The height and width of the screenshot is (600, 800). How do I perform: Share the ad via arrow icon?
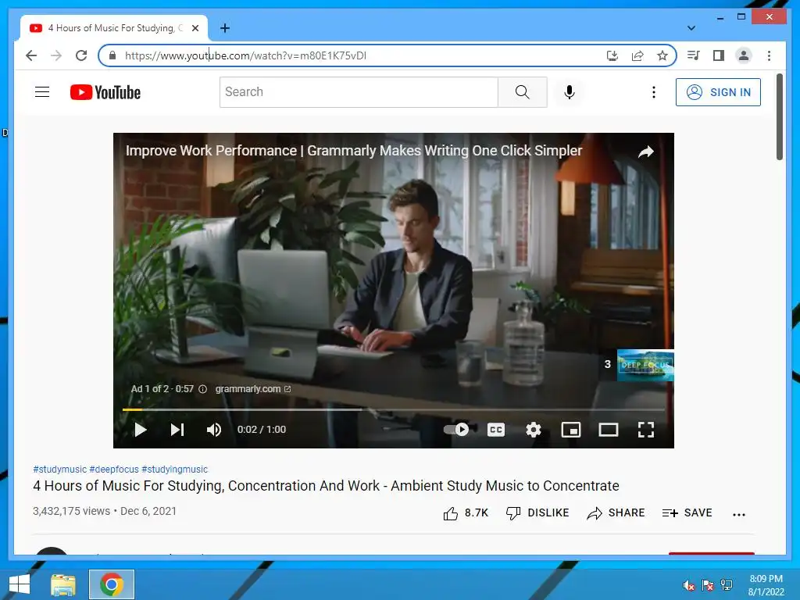coord(646,152)
